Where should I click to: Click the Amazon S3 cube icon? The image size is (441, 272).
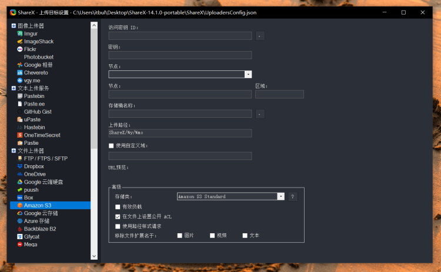pos(19,205)
